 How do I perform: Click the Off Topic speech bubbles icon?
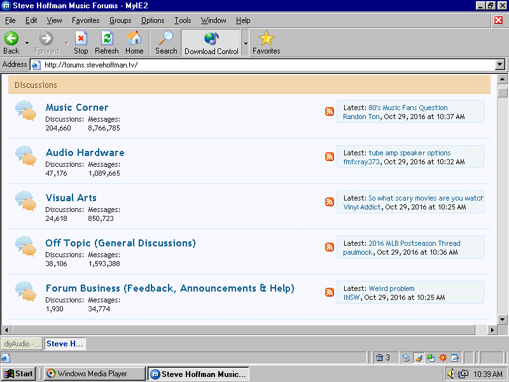click(x=25, y=246)
